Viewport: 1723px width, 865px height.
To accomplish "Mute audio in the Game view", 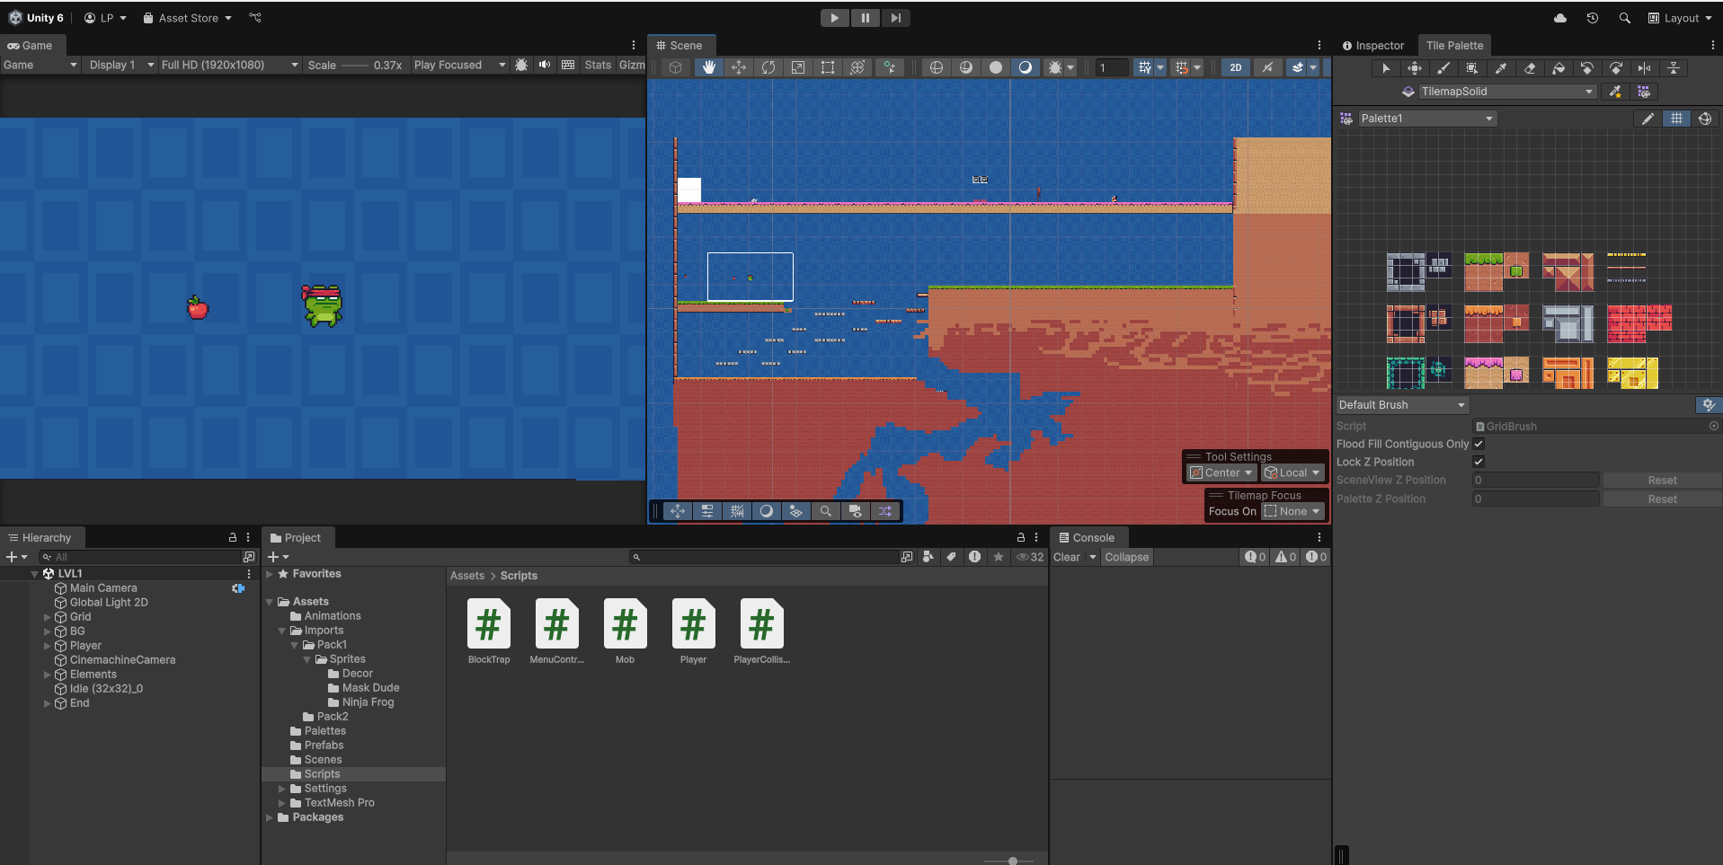I will coord(545,66).
